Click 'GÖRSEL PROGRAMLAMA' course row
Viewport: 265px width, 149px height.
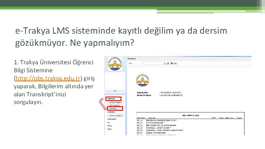pos(156,133)
